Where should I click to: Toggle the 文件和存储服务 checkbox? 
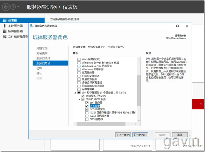79,93
